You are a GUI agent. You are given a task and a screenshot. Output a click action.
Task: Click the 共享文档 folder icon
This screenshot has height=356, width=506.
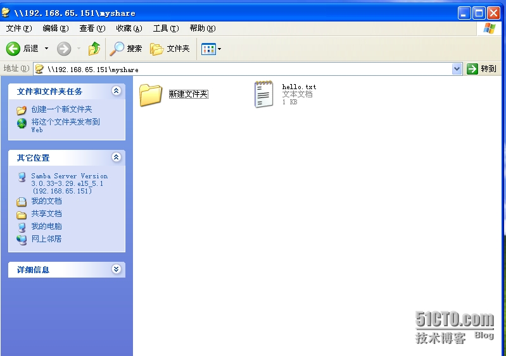tap(22, 214)
